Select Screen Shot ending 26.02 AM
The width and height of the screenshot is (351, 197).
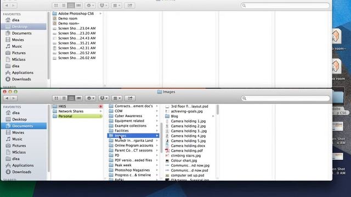click(77, 58)
